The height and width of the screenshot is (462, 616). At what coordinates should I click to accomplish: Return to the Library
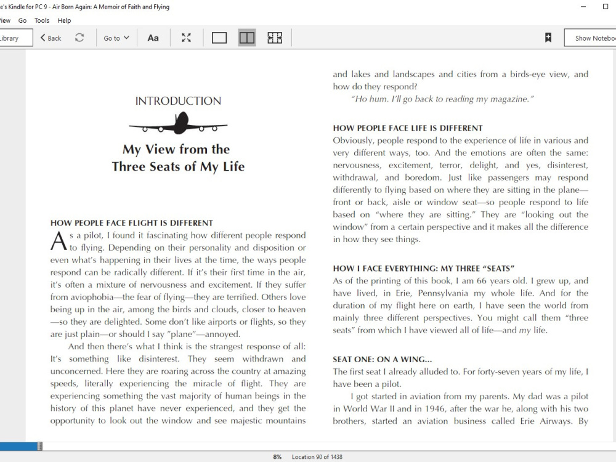16,38
